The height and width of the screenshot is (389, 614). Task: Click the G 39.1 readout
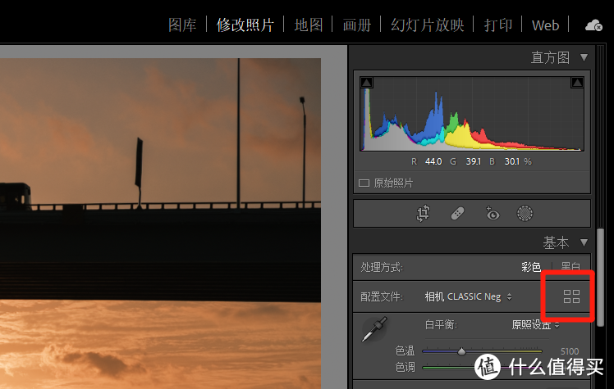[x=465, y=161]
